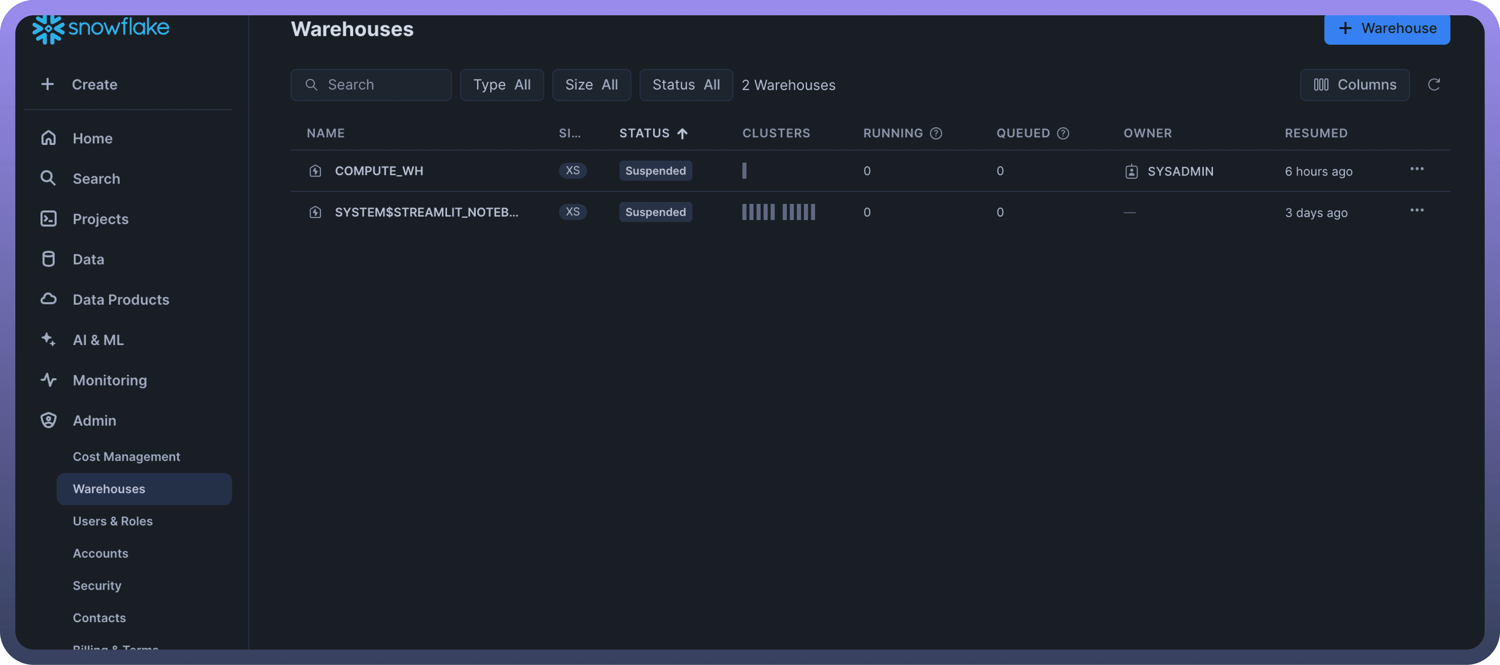1500x665 pixels.
Task: Open Cost Management in Admin
Action: [x=126, y=457]
